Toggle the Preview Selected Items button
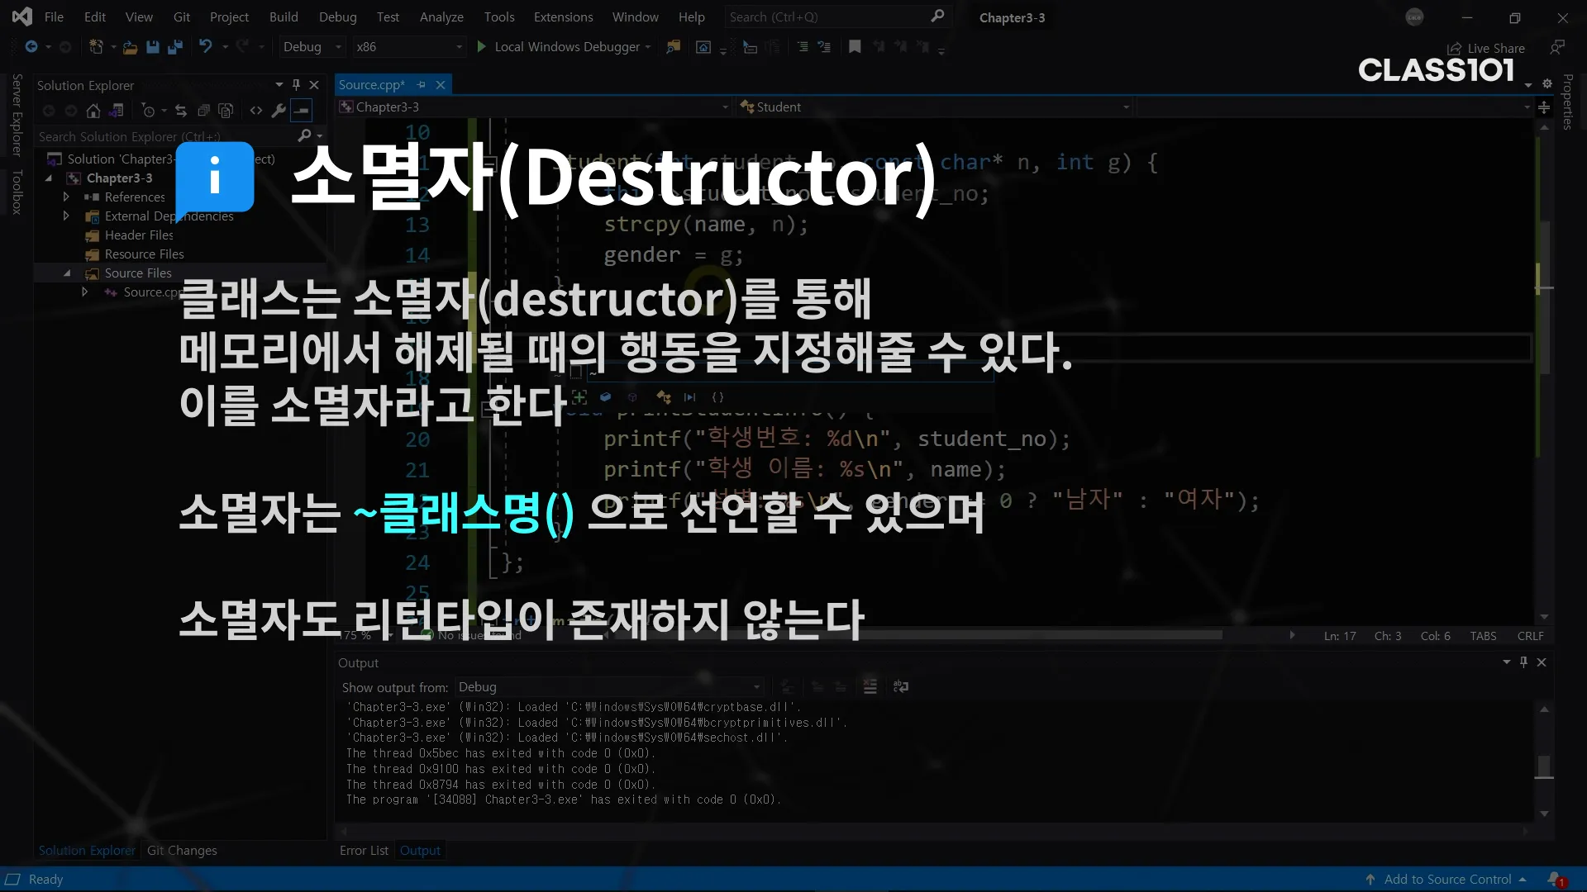 coord(302,111)
